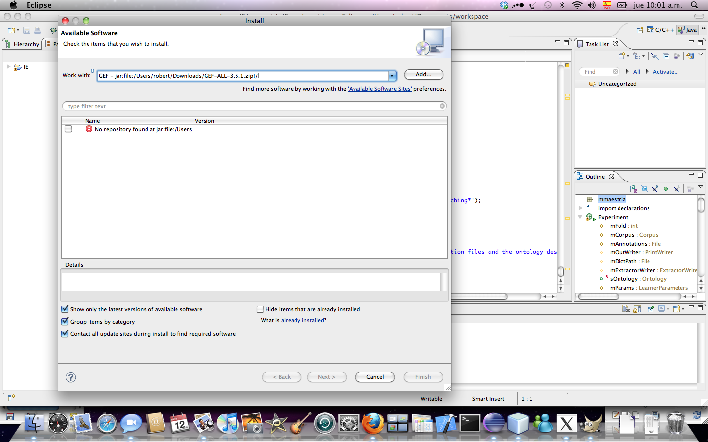Open Firefox from the Dock
Viewport: 708px width, 442px height.
pos(373,423)
